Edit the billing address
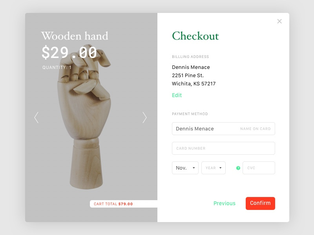This screenshot has width=314, height=235. pos(177,95)
